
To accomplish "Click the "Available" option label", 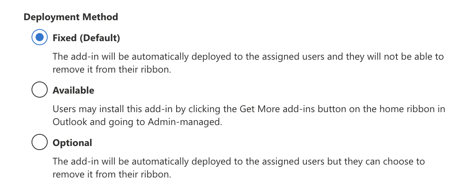I will point(73,90).
